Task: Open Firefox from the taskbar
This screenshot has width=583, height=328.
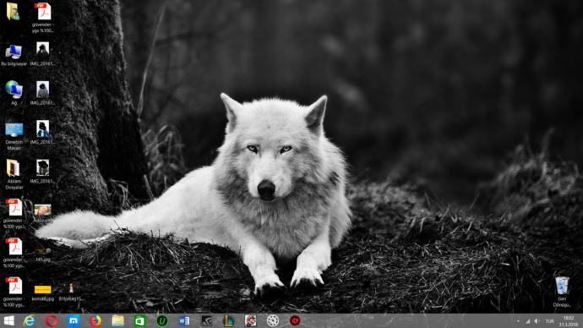Action: point(95,320)
